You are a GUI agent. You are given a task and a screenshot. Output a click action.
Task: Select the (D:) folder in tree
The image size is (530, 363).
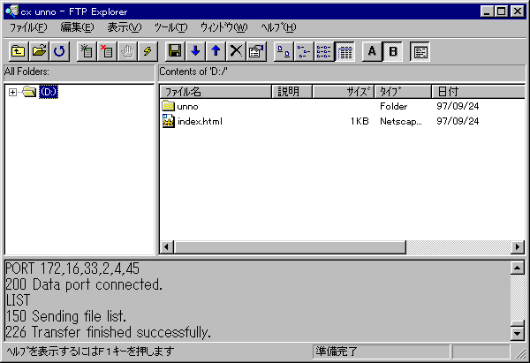(x=49, y=92)
